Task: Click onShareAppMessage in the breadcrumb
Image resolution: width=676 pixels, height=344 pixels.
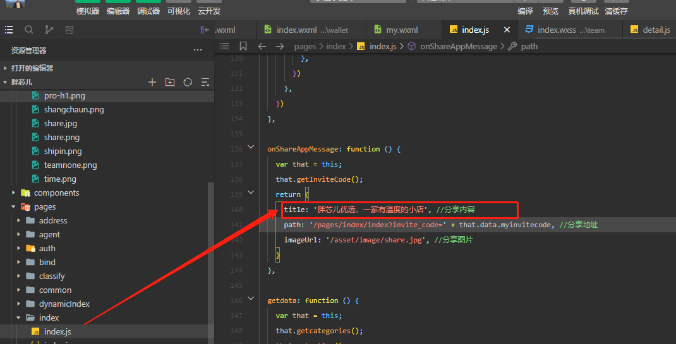Action: (458, 46)
